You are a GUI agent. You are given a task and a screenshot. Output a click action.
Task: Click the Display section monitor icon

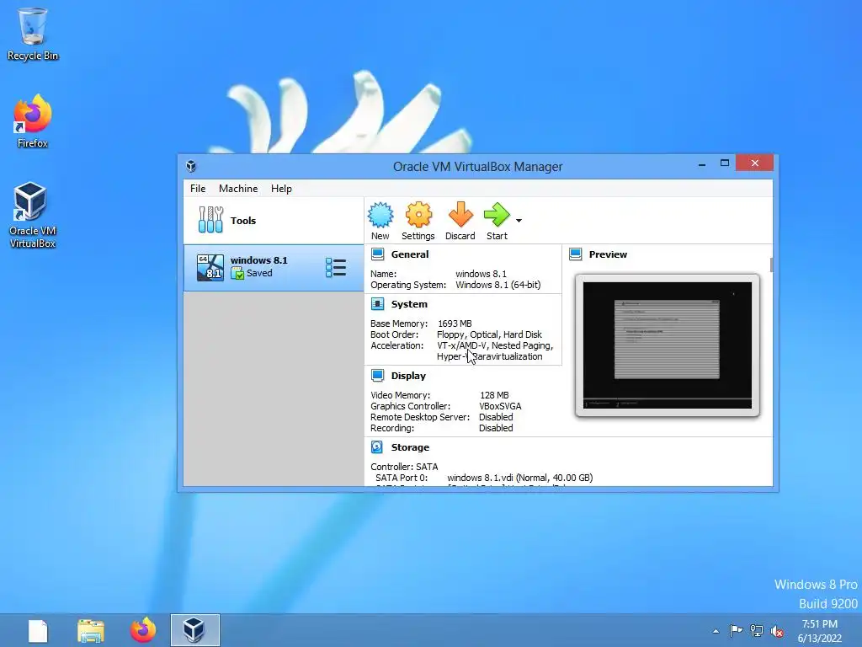point(378,376)
